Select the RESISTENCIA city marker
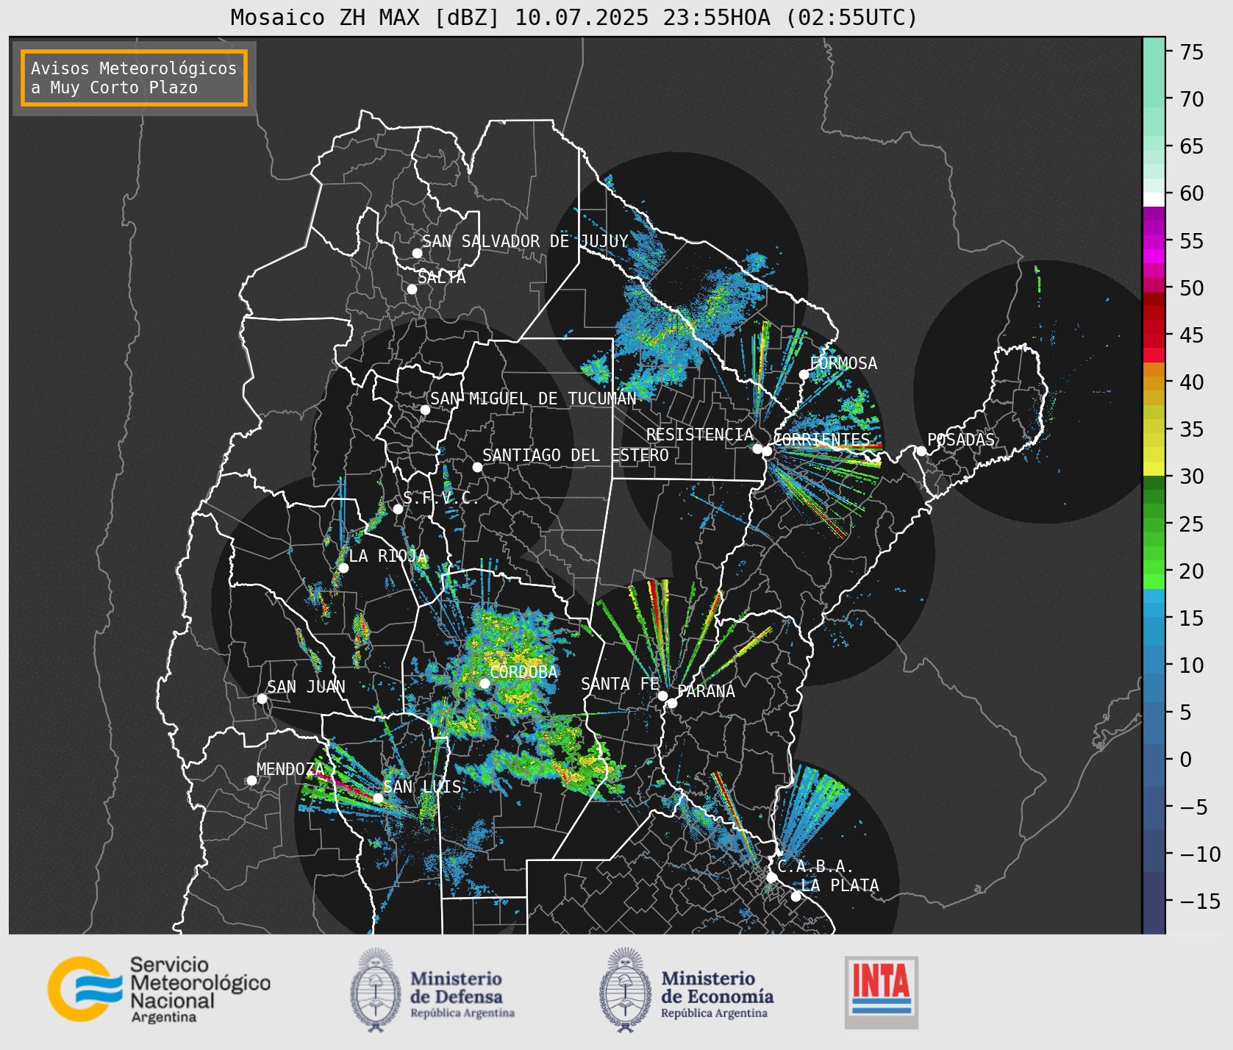This screenshot has width=1233, height=1050. [x=757, y=449]
